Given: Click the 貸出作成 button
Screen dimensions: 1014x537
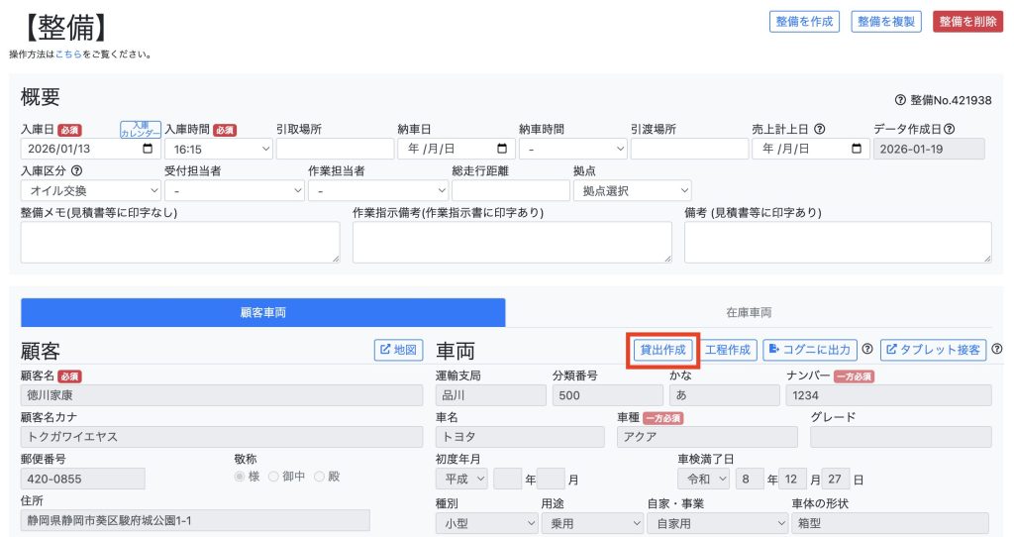Looking at the screenshot, I should click(662, 350).
